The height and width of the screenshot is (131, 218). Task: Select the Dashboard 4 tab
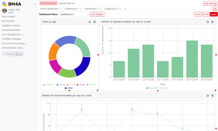(111, 9)
